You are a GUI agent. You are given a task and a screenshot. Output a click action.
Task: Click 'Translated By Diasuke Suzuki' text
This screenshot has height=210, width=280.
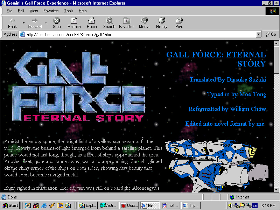228,80
